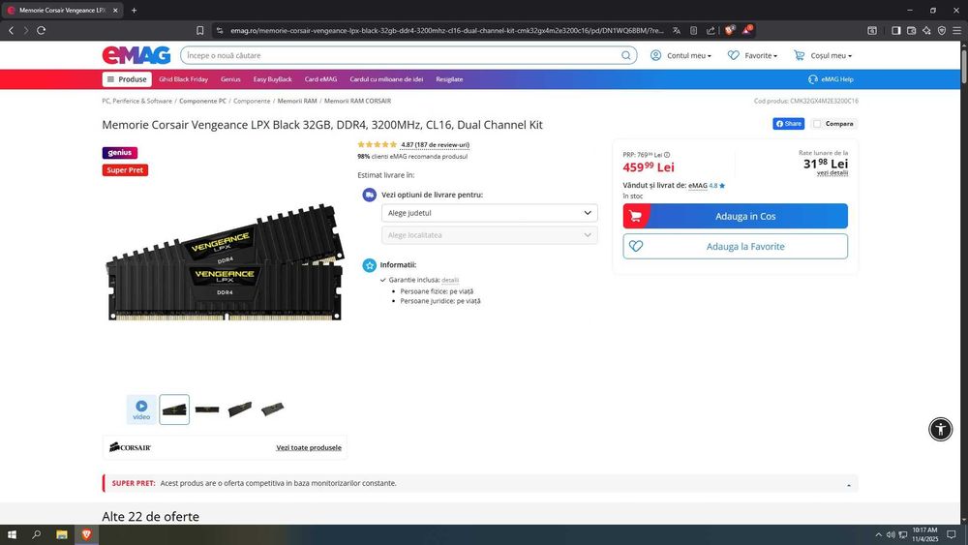
Task: Open the Alege localitatea dropdown
Action: point(490,235)
